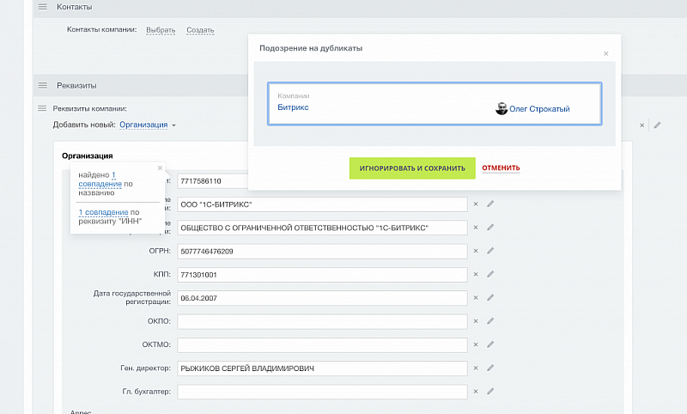Focus the empty ОКТМО input

(x=323, y=345)
